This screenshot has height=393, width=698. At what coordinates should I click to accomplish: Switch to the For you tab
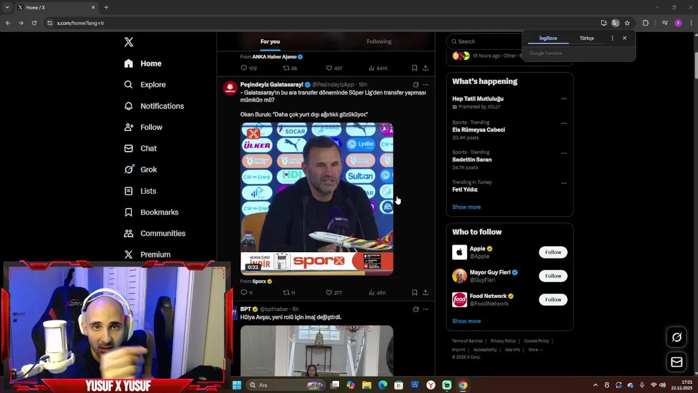270,41
